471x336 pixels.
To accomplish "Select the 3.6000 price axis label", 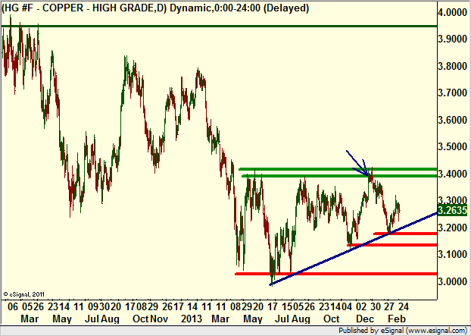I will [x=452, y=120].
